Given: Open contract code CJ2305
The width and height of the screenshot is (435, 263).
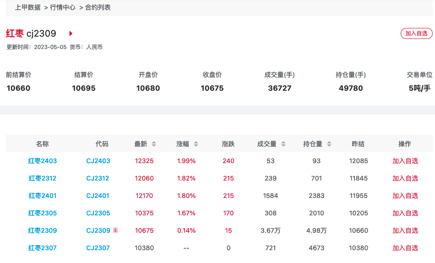Looking at the screenshot, I should point(98,213).
